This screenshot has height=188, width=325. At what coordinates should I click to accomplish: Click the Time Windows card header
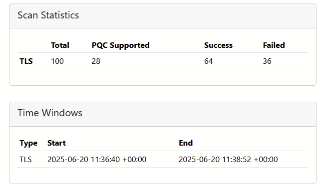click(x=163, y=114)
